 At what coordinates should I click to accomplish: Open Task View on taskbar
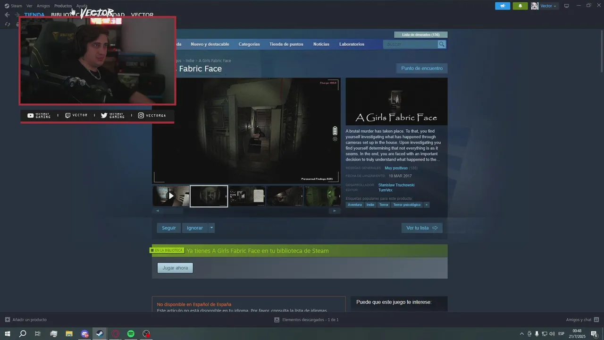pyautogui.click(x=38, y=334)
